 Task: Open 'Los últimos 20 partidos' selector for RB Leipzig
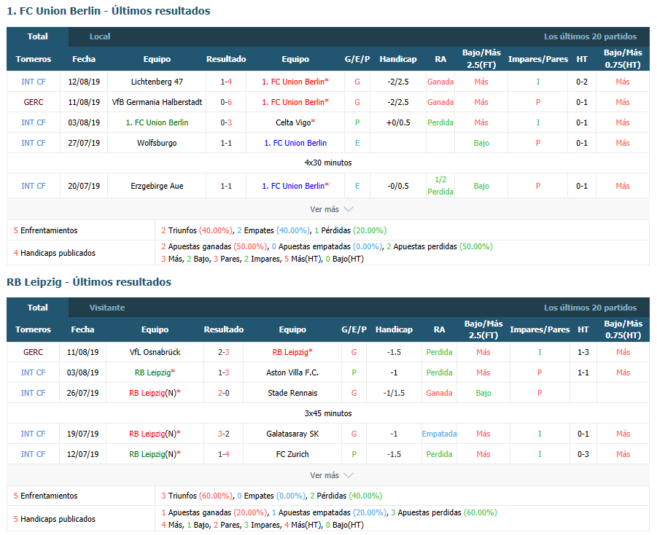pyautogui.click(x=590, y=308)
